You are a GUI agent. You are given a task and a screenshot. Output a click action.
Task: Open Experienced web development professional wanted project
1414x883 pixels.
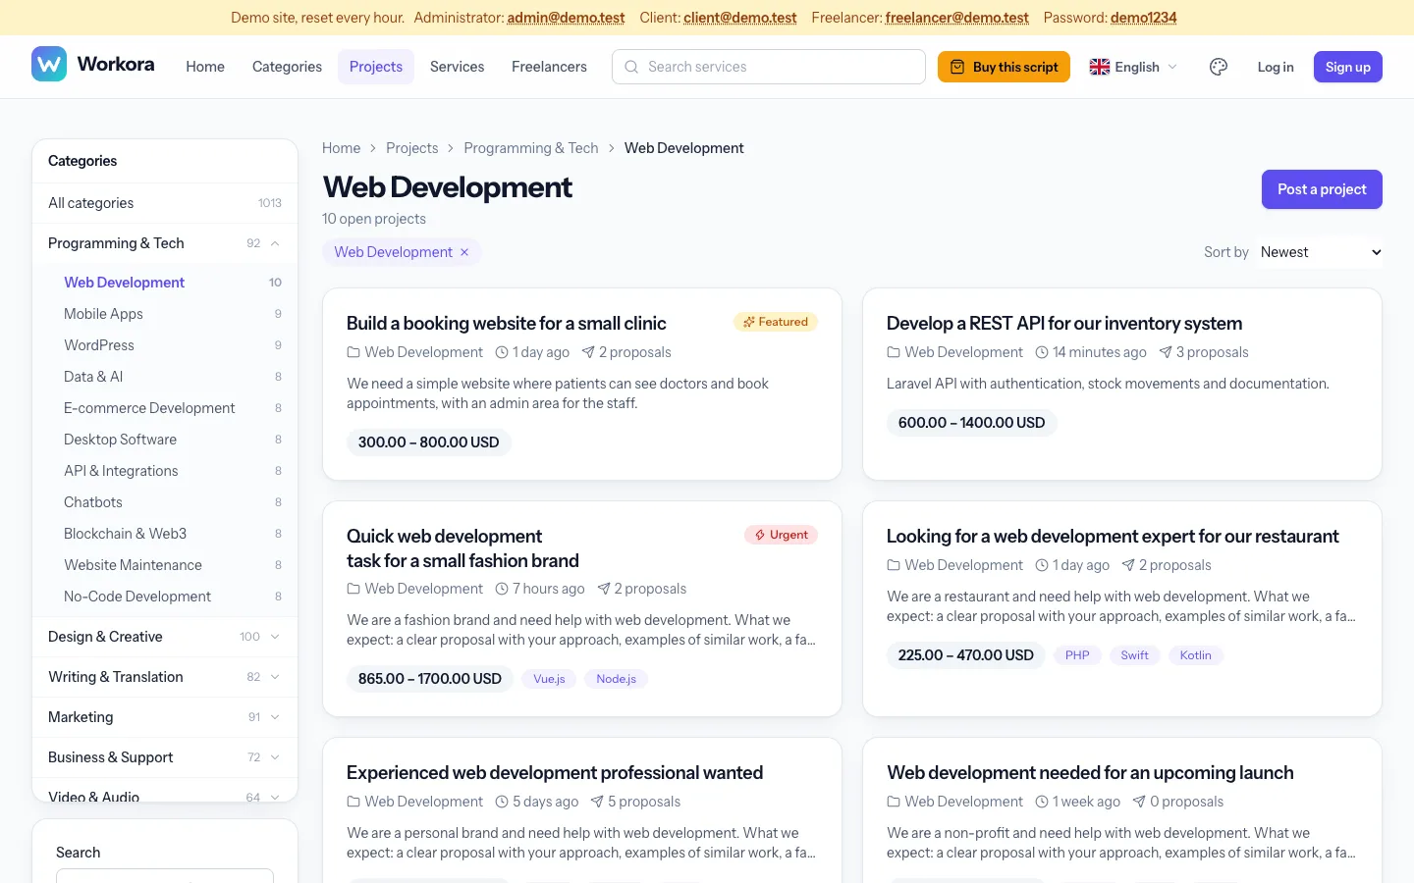coord(555,772)
